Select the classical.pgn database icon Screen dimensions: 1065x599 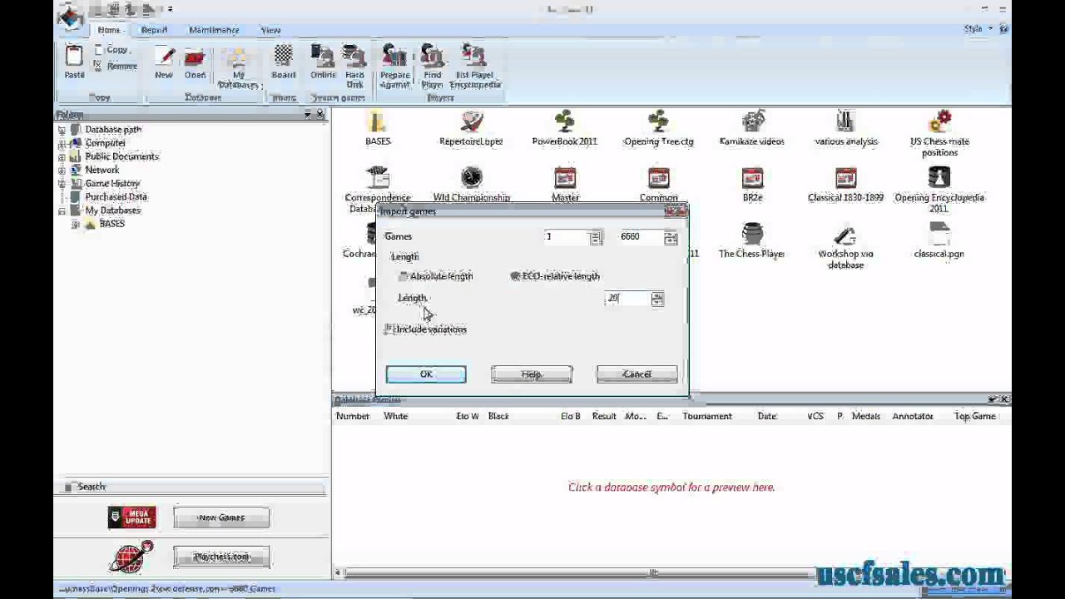(x=939, y=234)
